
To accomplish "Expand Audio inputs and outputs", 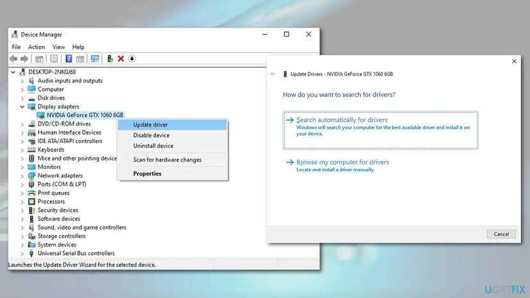I will (x=22, y=81).
